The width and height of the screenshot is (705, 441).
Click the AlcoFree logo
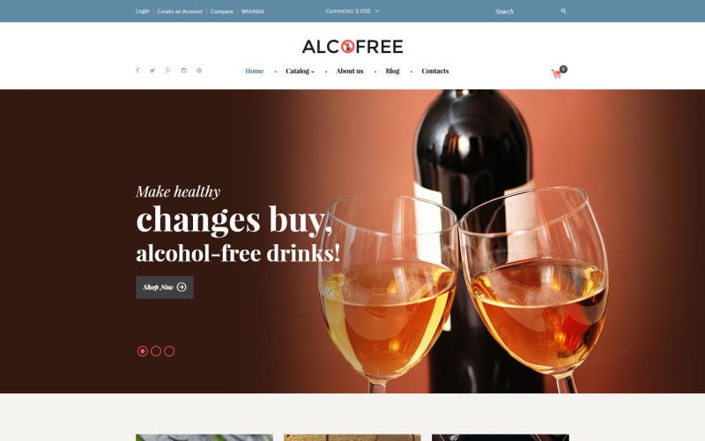coord(352,47)
